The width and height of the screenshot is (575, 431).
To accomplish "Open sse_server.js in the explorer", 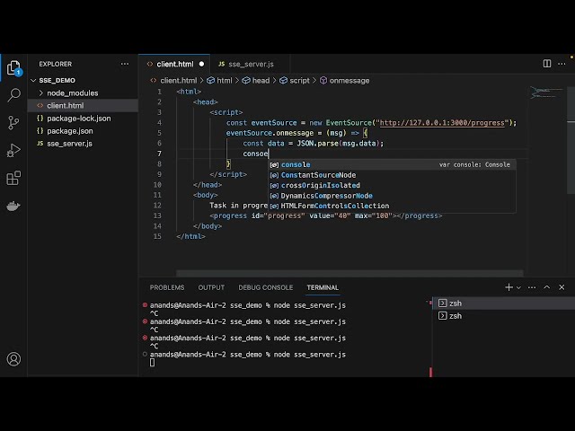I will [x=69, y=144].
